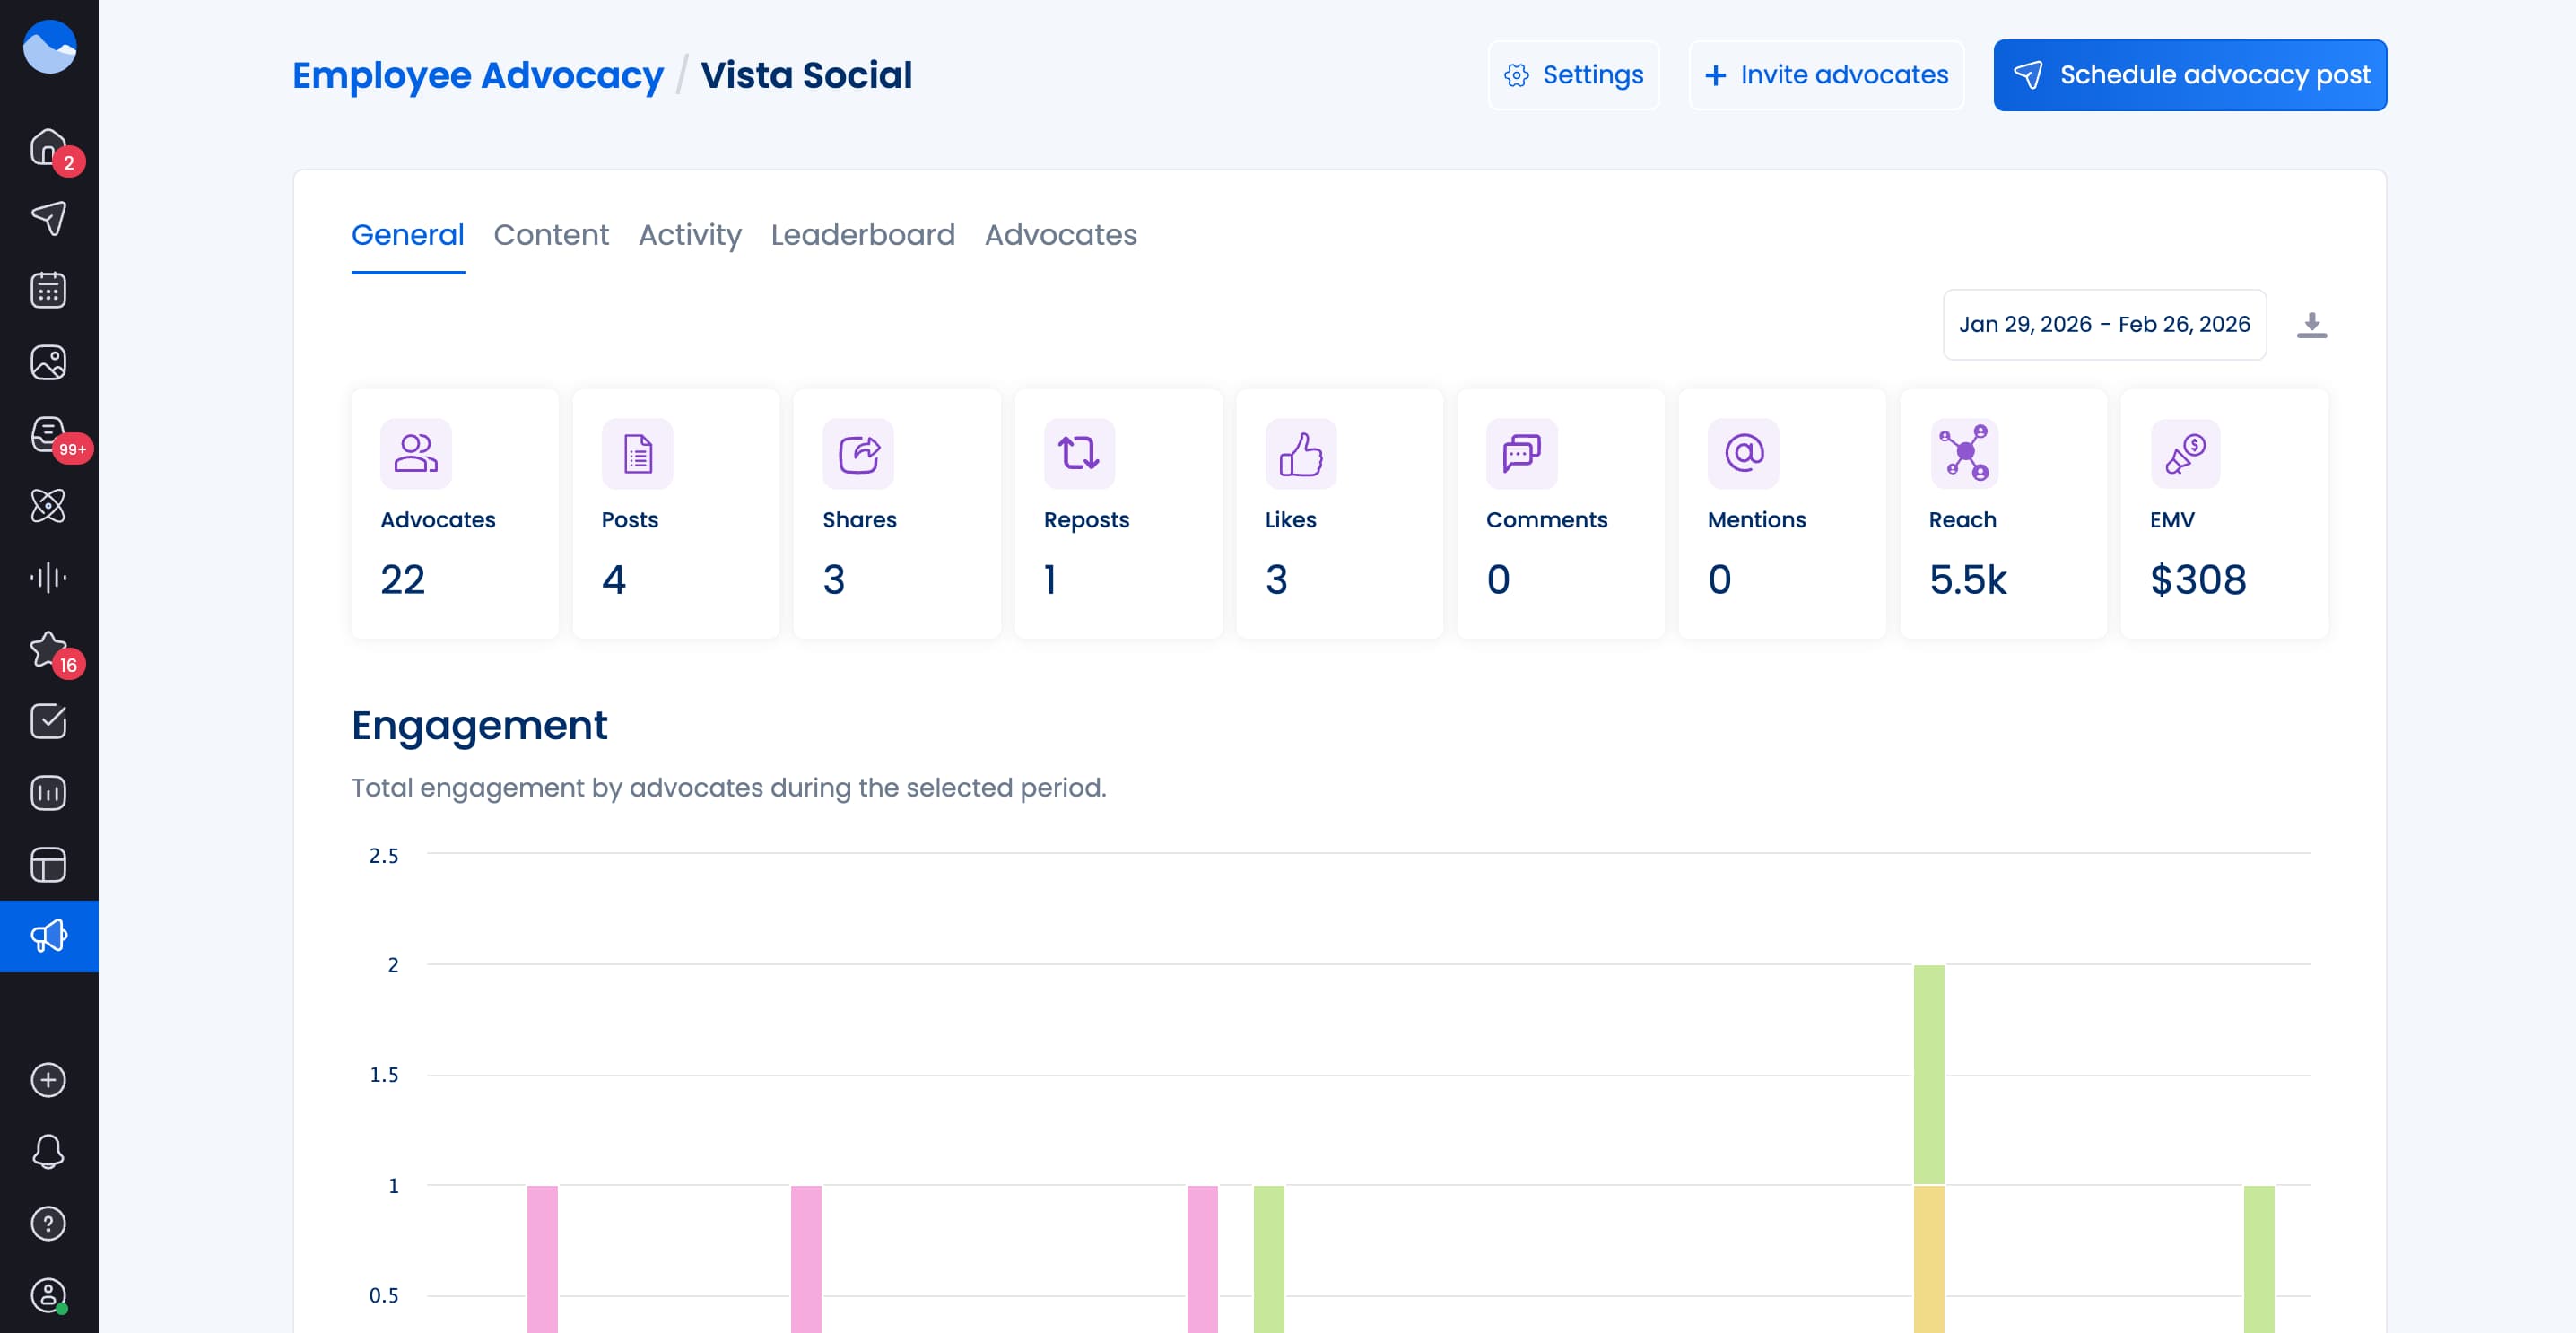Image resolution: width=2576 pixels, height=1333 pixels.
Task: Click the help question-mark icon
Action: (x=48, y=1224)
